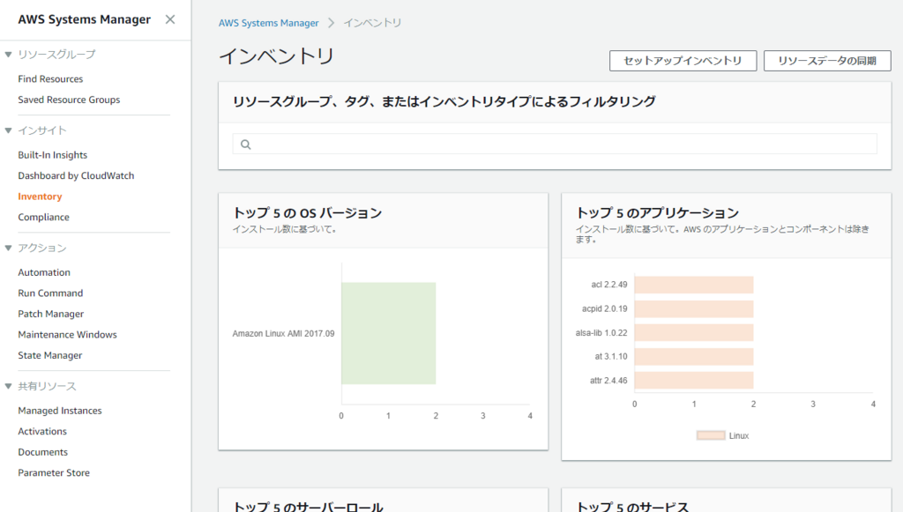Go to Parameter Store
The height and width of the screenshot is (512, 903).
pos(54,472)
